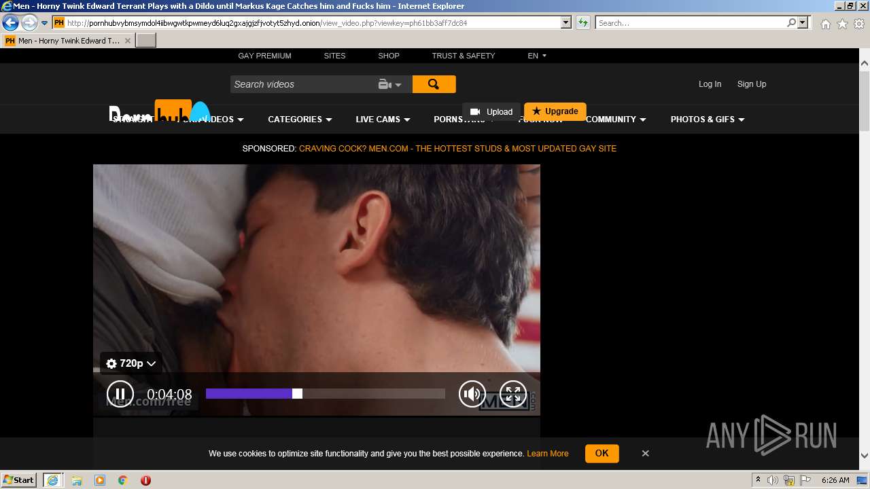Click the Internet Explorer Search box
Screen dimensions: 870x489
tap(691, 22)
